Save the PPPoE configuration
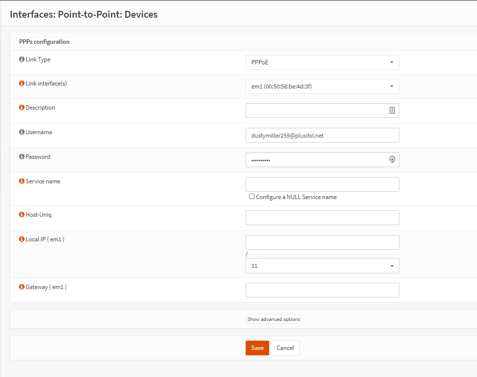The width and height of the screenshot is (477, 377). (257, 348)
